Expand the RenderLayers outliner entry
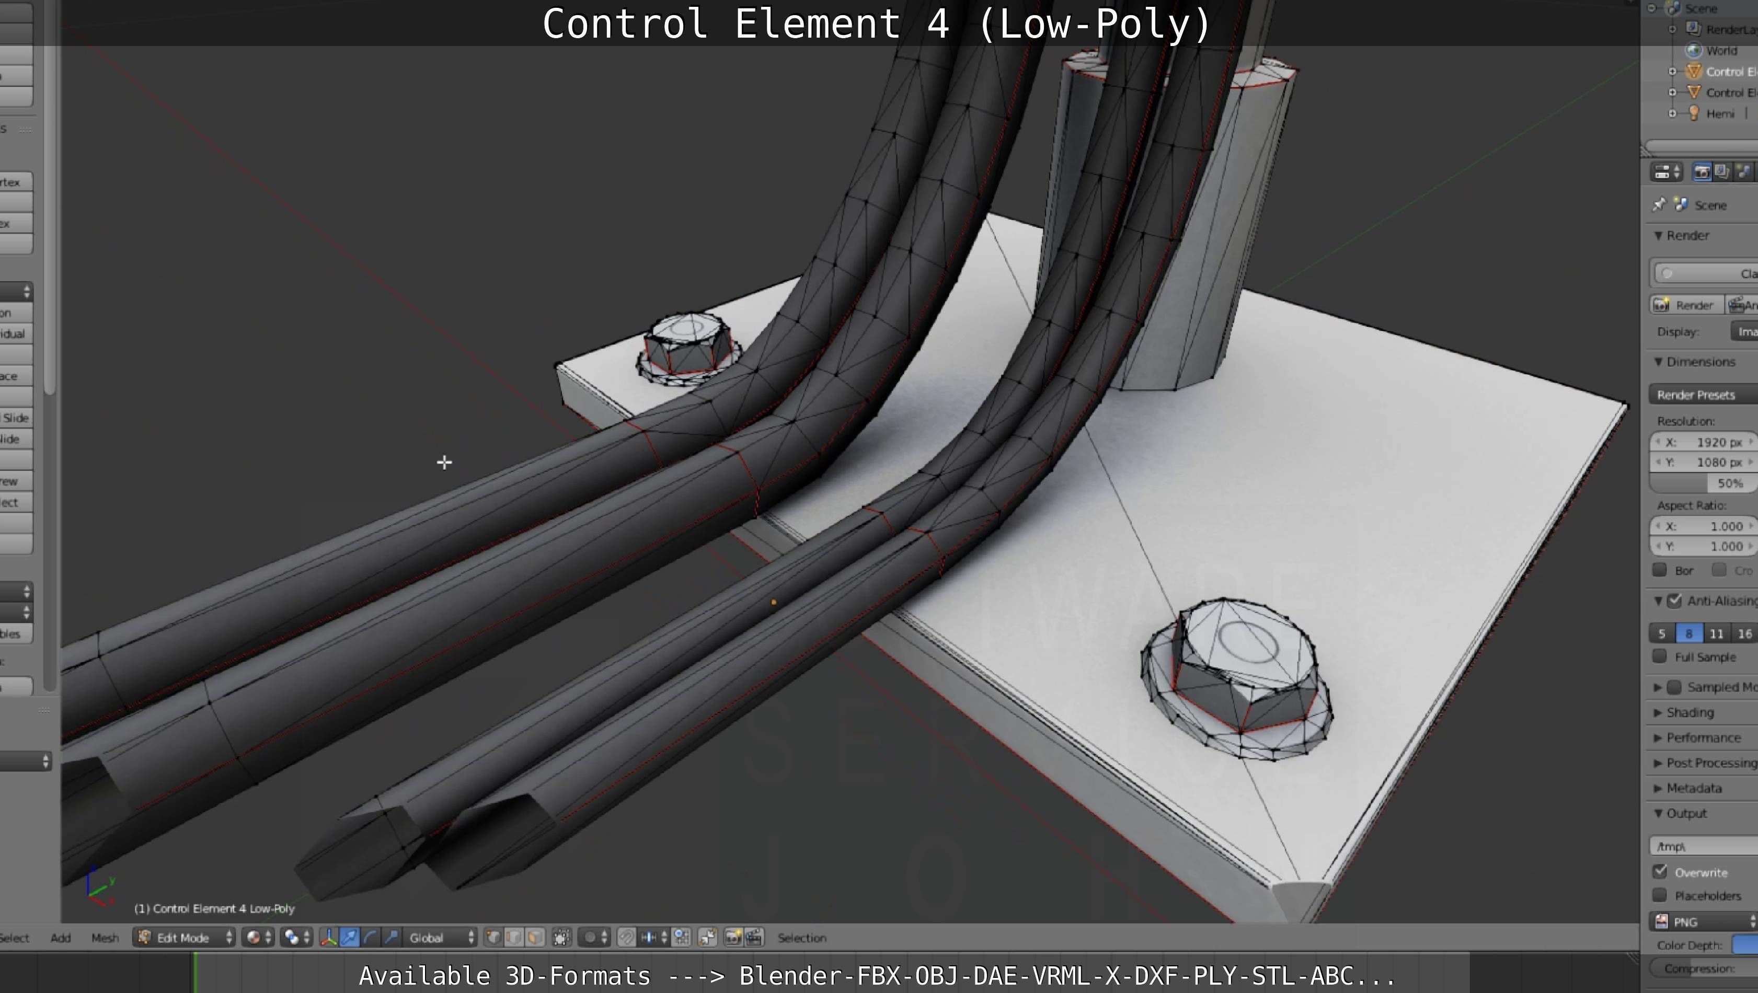Image resolution: width=1758 pixels, height=993 pixels. tap(1673, 29)
